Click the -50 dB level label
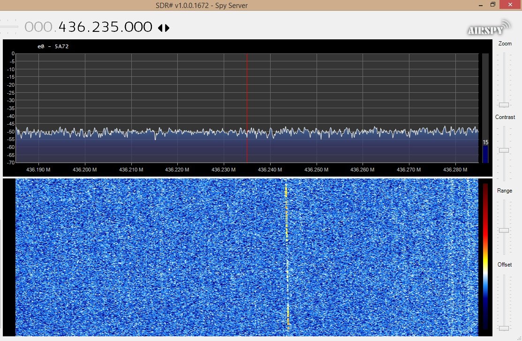 tap(11, 132)
